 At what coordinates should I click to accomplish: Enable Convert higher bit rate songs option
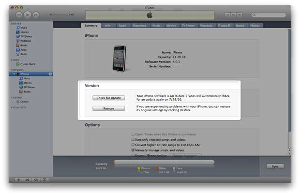pos(133,145)
